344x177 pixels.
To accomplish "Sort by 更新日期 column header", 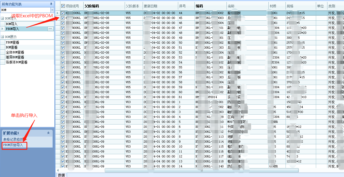I will tap(160, 6).
